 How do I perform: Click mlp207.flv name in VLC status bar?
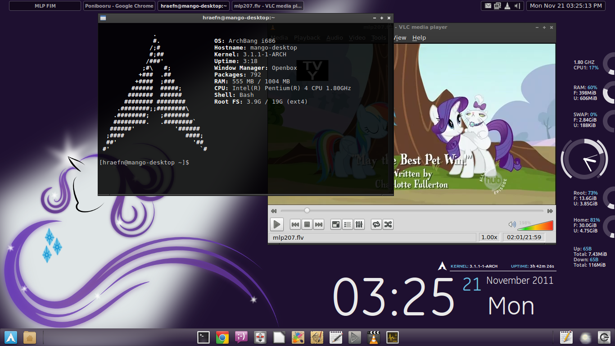288,237
